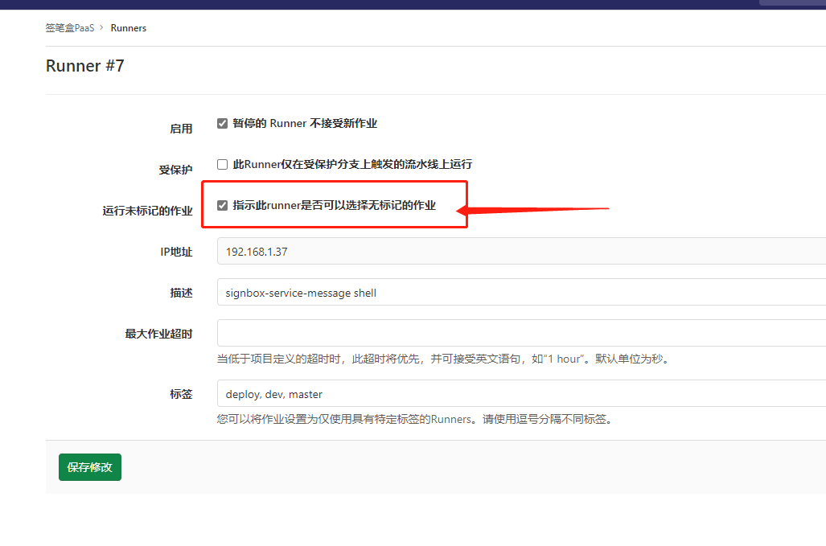This screenshot has height=546, width=826.
Task: Edit the 标签 field with deploy, dev, master
Action: [521, 393]
